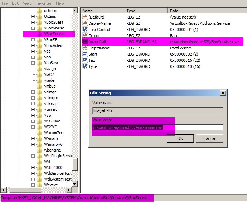This screenshot has width=247, height=202.
Task: Expand the VgaSave key node
Action: [33, 63]
